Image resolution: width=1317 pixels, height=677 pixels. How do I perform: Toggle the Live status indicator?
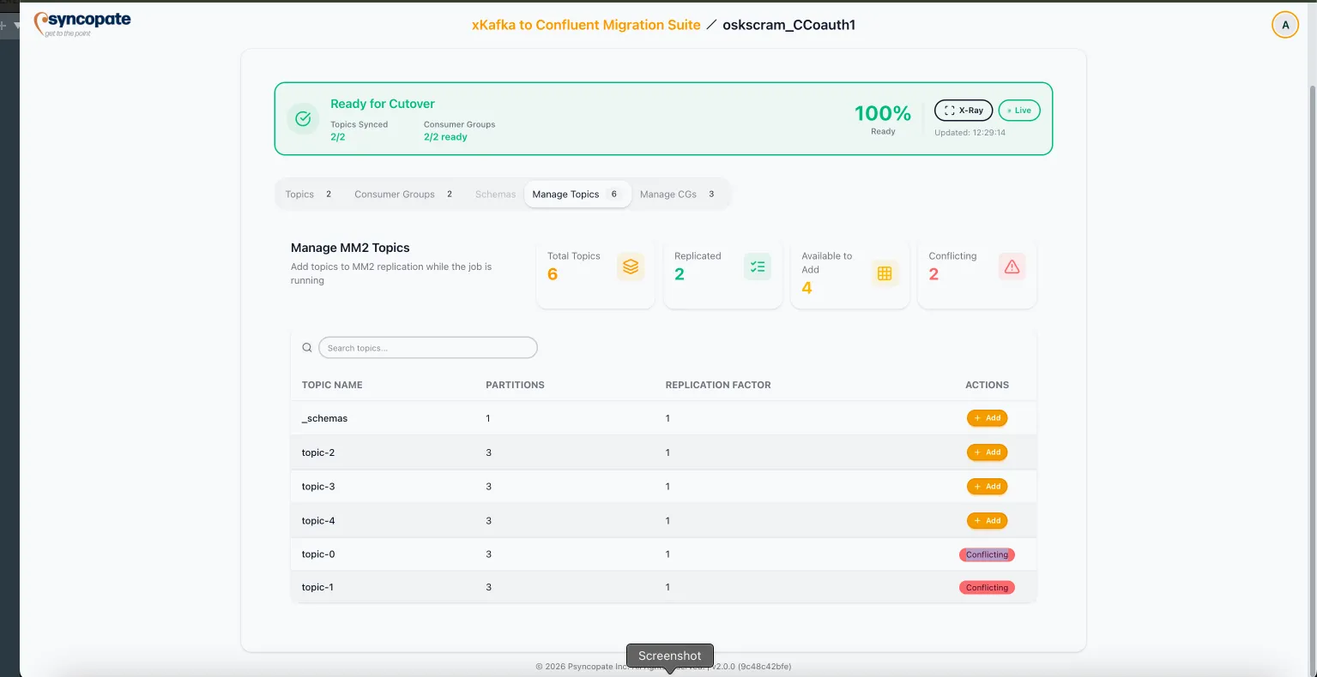[1019, 110]
